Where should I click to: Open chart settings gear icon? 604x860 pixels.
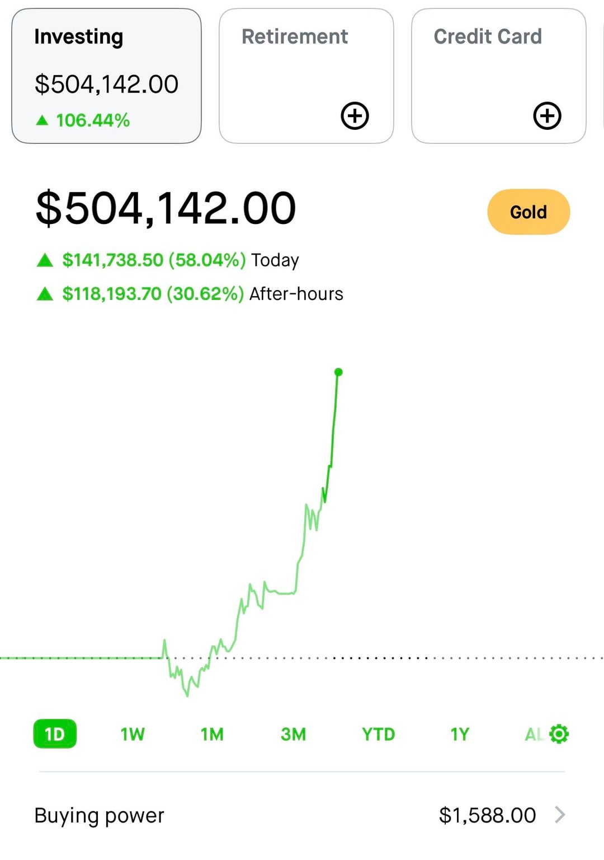coord(559,733)
